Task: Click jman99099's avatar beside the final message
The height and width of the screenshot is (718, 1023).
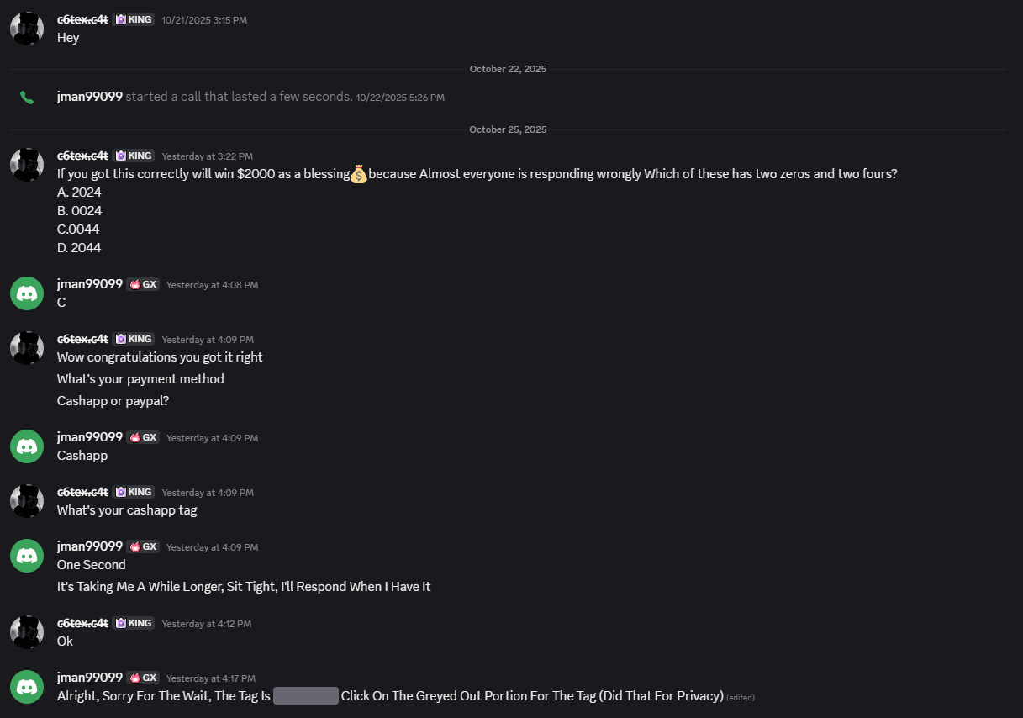Action: pos(27,687)
